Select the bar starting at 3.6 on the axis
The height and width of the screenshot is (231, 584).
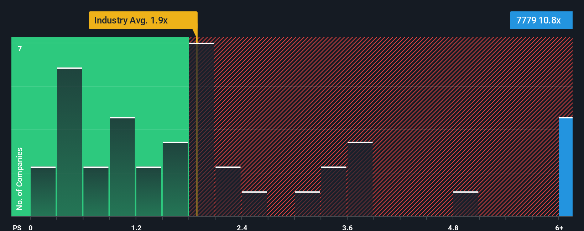[x=360, y=179]
